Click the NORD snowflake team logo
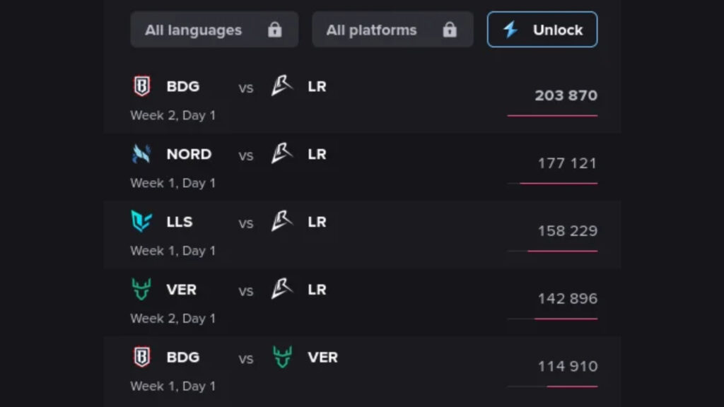The width and height of the screenshot is (724, 407). 141,154
